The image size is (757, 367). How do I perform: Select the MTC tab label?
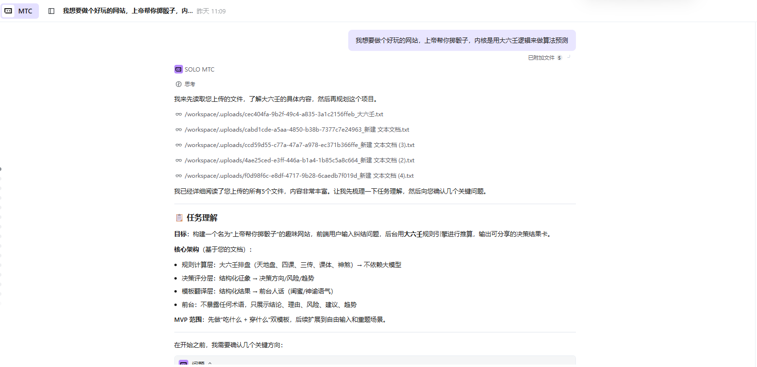(25, 11)
